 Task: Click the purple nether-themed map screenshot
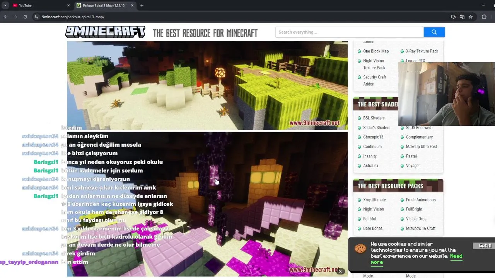(207, 204)
